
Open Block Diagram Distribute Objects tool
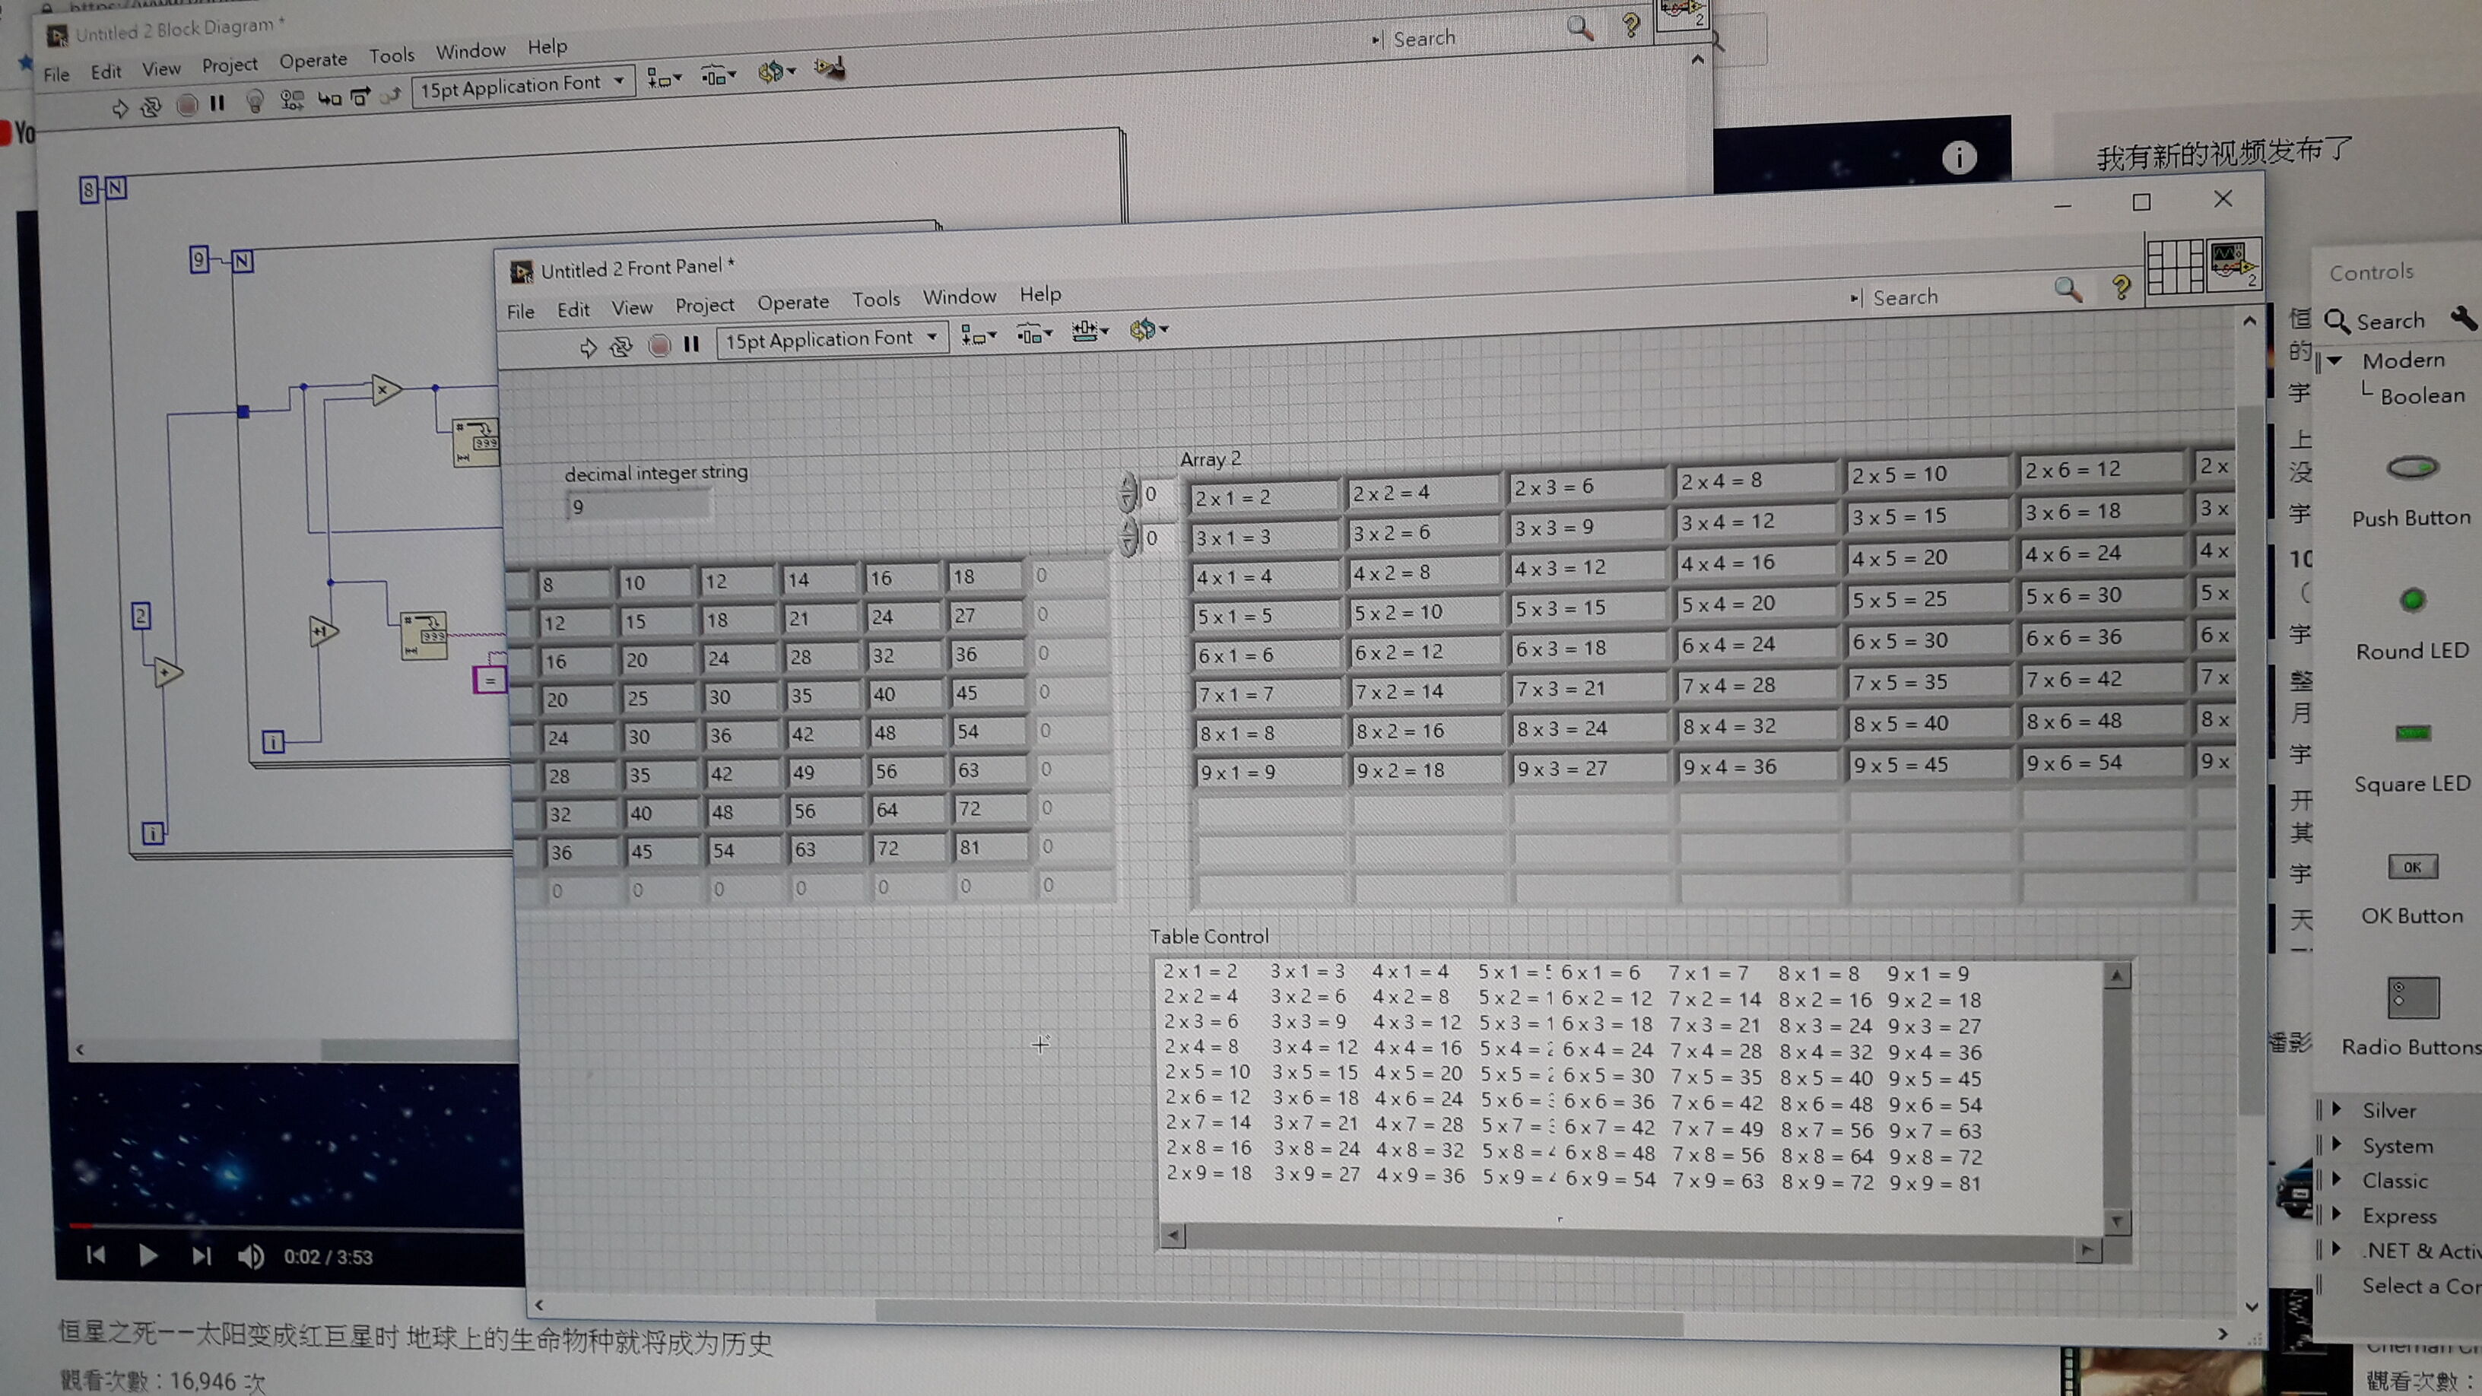718,75
